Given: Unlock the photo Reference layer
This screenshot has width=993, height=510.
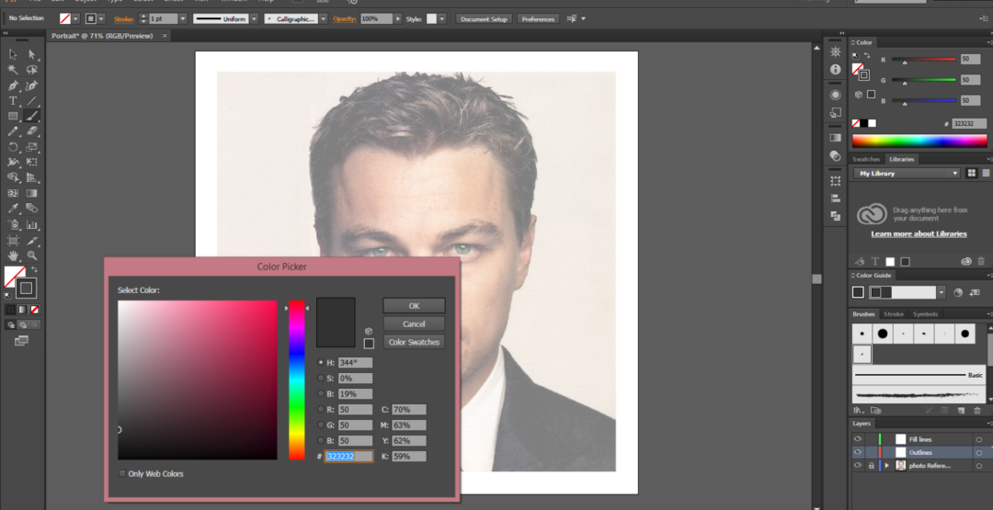Looking at the screenshot, I should pos(871,466).
